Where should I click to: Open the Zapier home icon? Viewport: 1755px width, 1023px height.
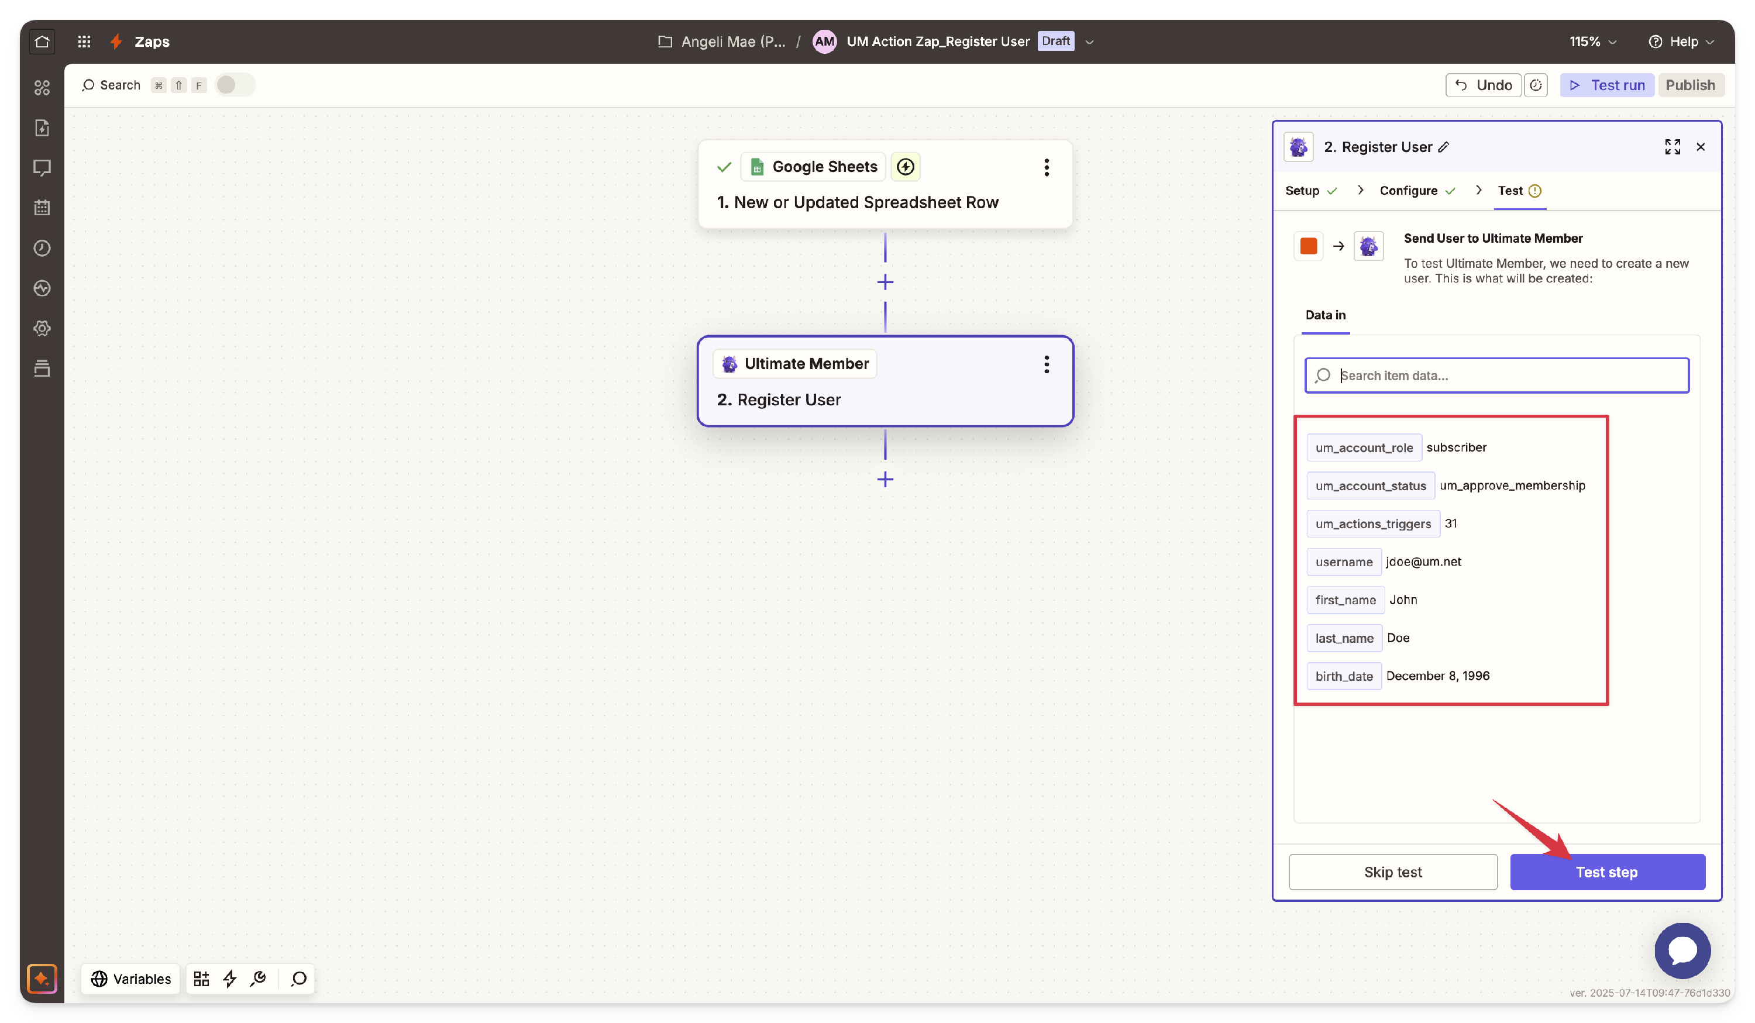[42, 41]
